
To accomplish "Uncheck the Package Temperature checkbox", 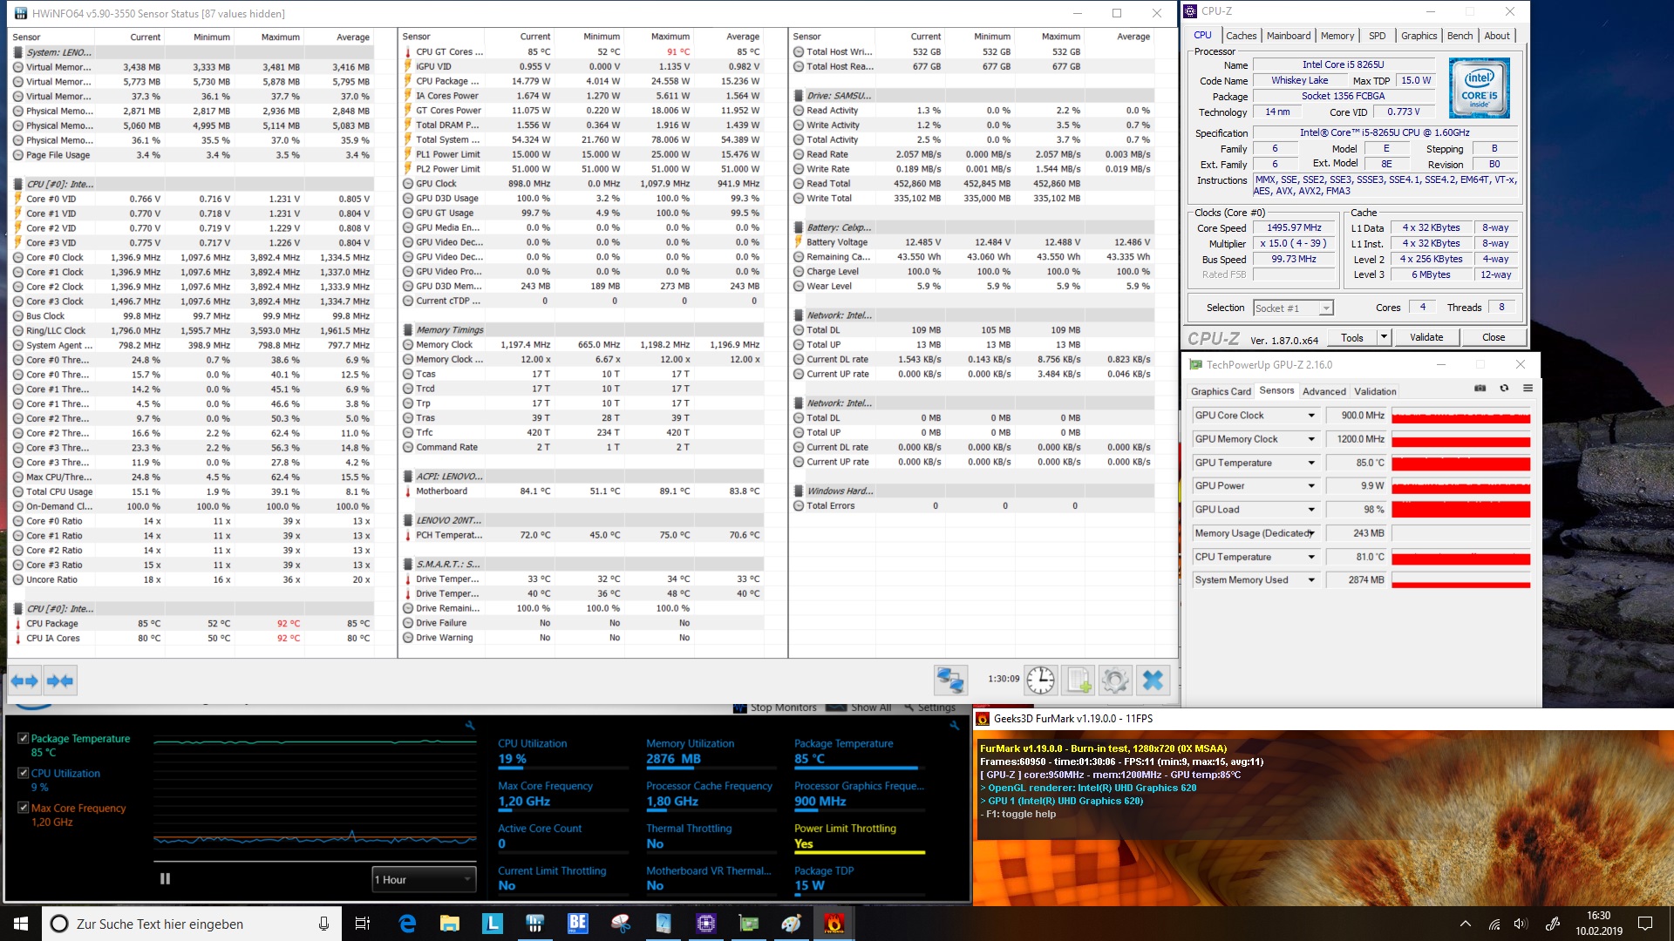I will [24, 738].
